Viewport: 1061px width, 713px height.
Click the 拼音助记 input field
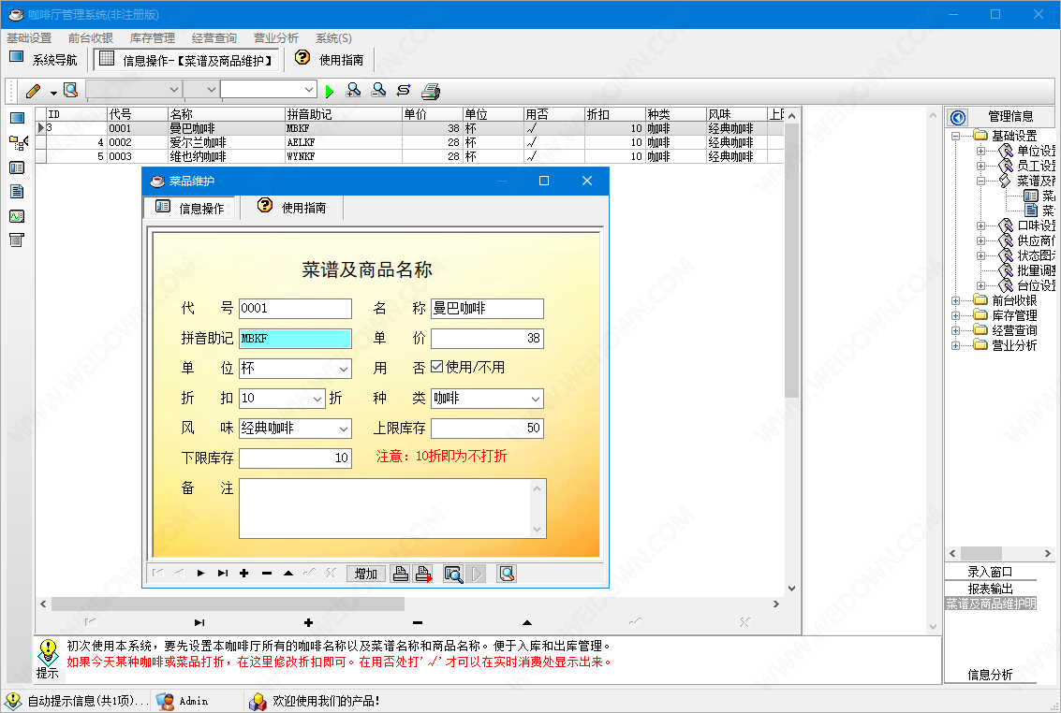point(295,339)
